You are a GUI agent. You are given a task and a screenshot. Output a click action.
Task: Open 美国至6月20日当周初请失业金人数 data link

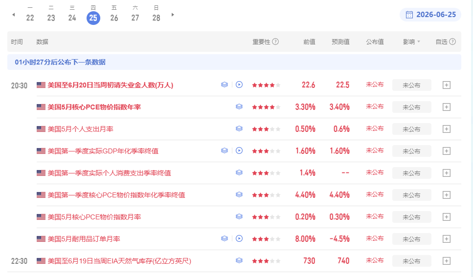point(111,85)
